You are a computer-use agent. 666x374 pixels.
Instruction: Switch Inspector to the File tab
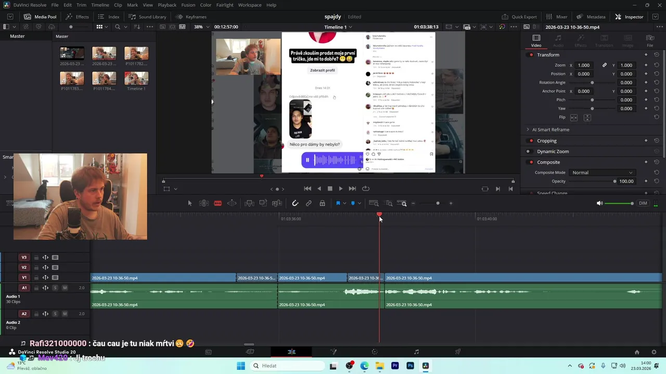click(x=650, y=41)
